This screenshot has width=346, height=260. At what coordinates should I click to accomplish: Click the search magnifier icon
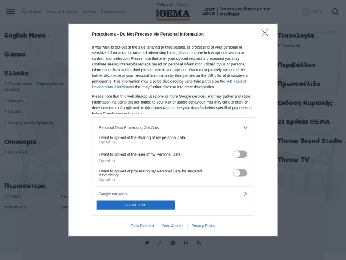coord(335,12)
